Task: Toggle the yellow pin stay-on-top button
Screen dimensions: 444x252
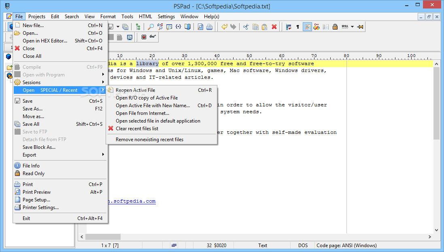Action: [360, 27]
